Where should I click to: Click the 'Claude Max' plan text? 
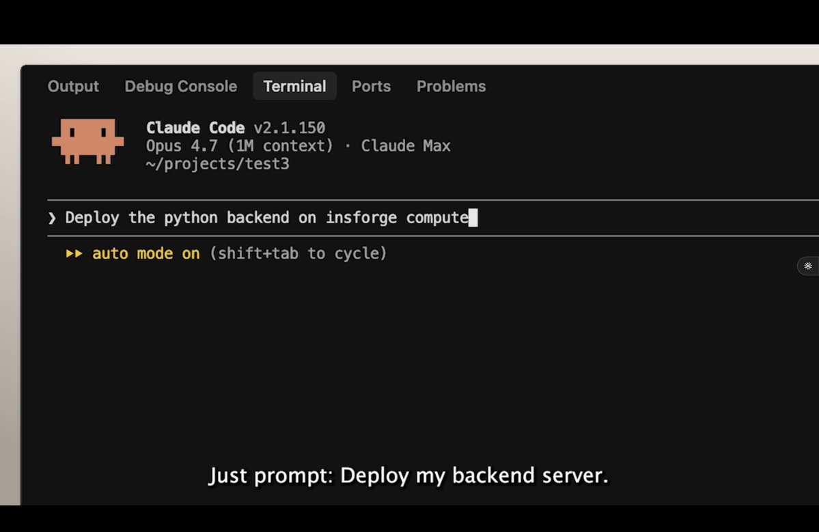pyautogui.click(x=405, y=145)
